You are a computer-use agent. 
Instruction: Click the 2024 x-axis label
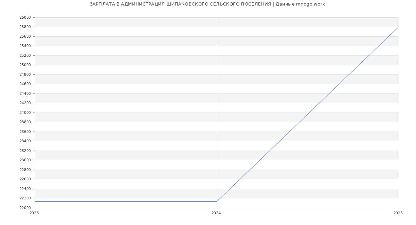click(x=216, y=213)
